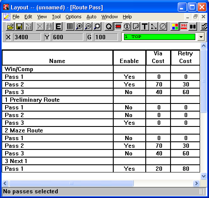The width and height of the screenshot is (209, 198).
Task: Select the Zoom In magnifier tool
Action: click(79, 26)
